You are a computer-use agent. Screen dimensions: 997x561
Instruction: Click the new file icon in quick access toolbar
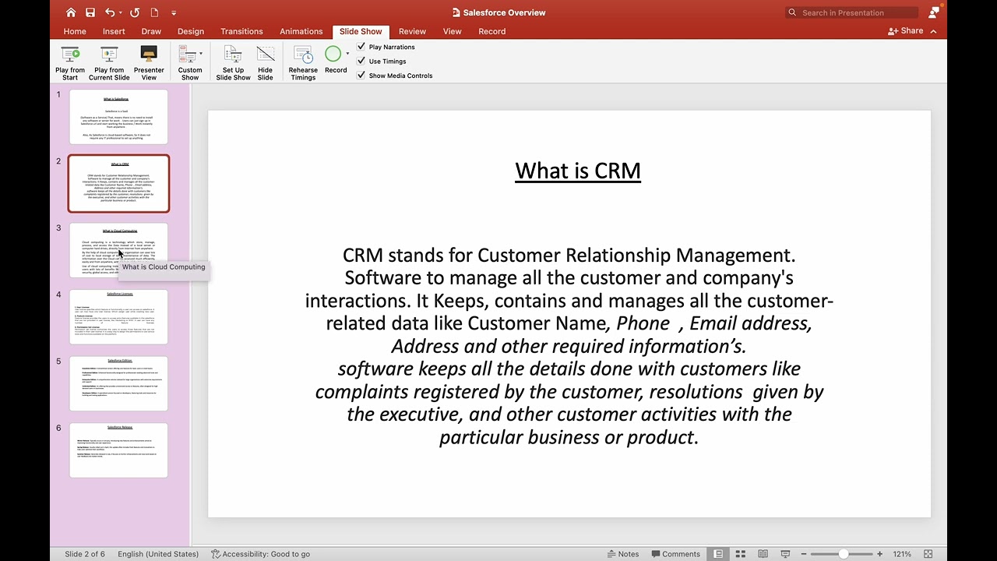(154, 12)
